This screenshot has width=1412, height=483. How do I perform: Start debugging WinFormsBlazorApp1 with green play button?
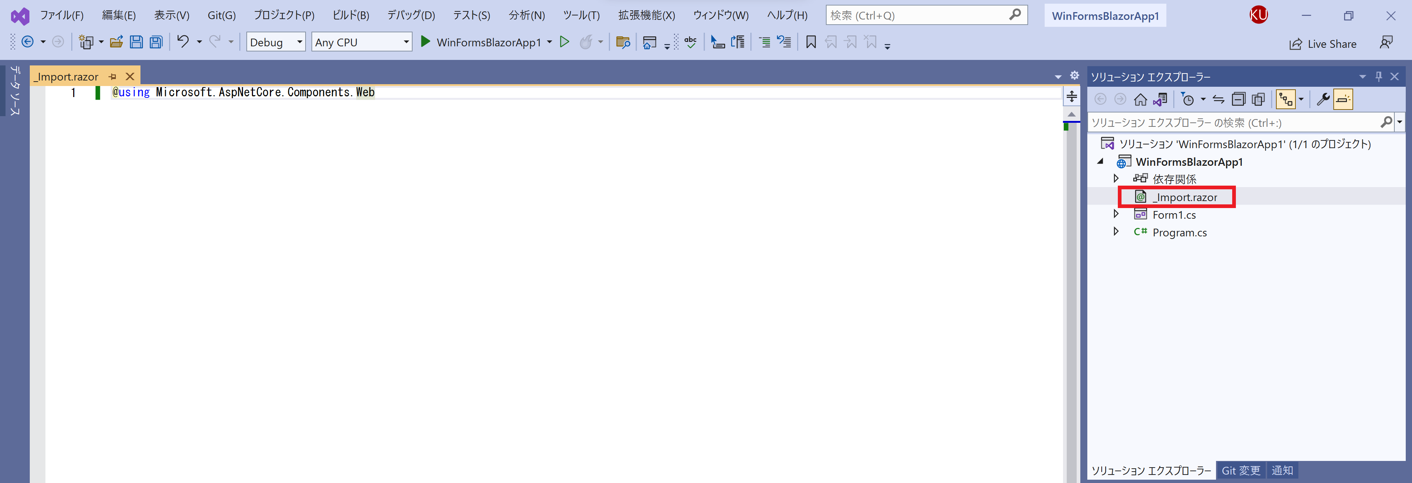(x=425, y=42)
